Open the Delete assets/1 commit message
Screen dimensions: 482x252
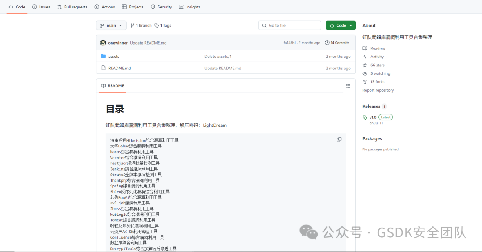coord(218,57)
